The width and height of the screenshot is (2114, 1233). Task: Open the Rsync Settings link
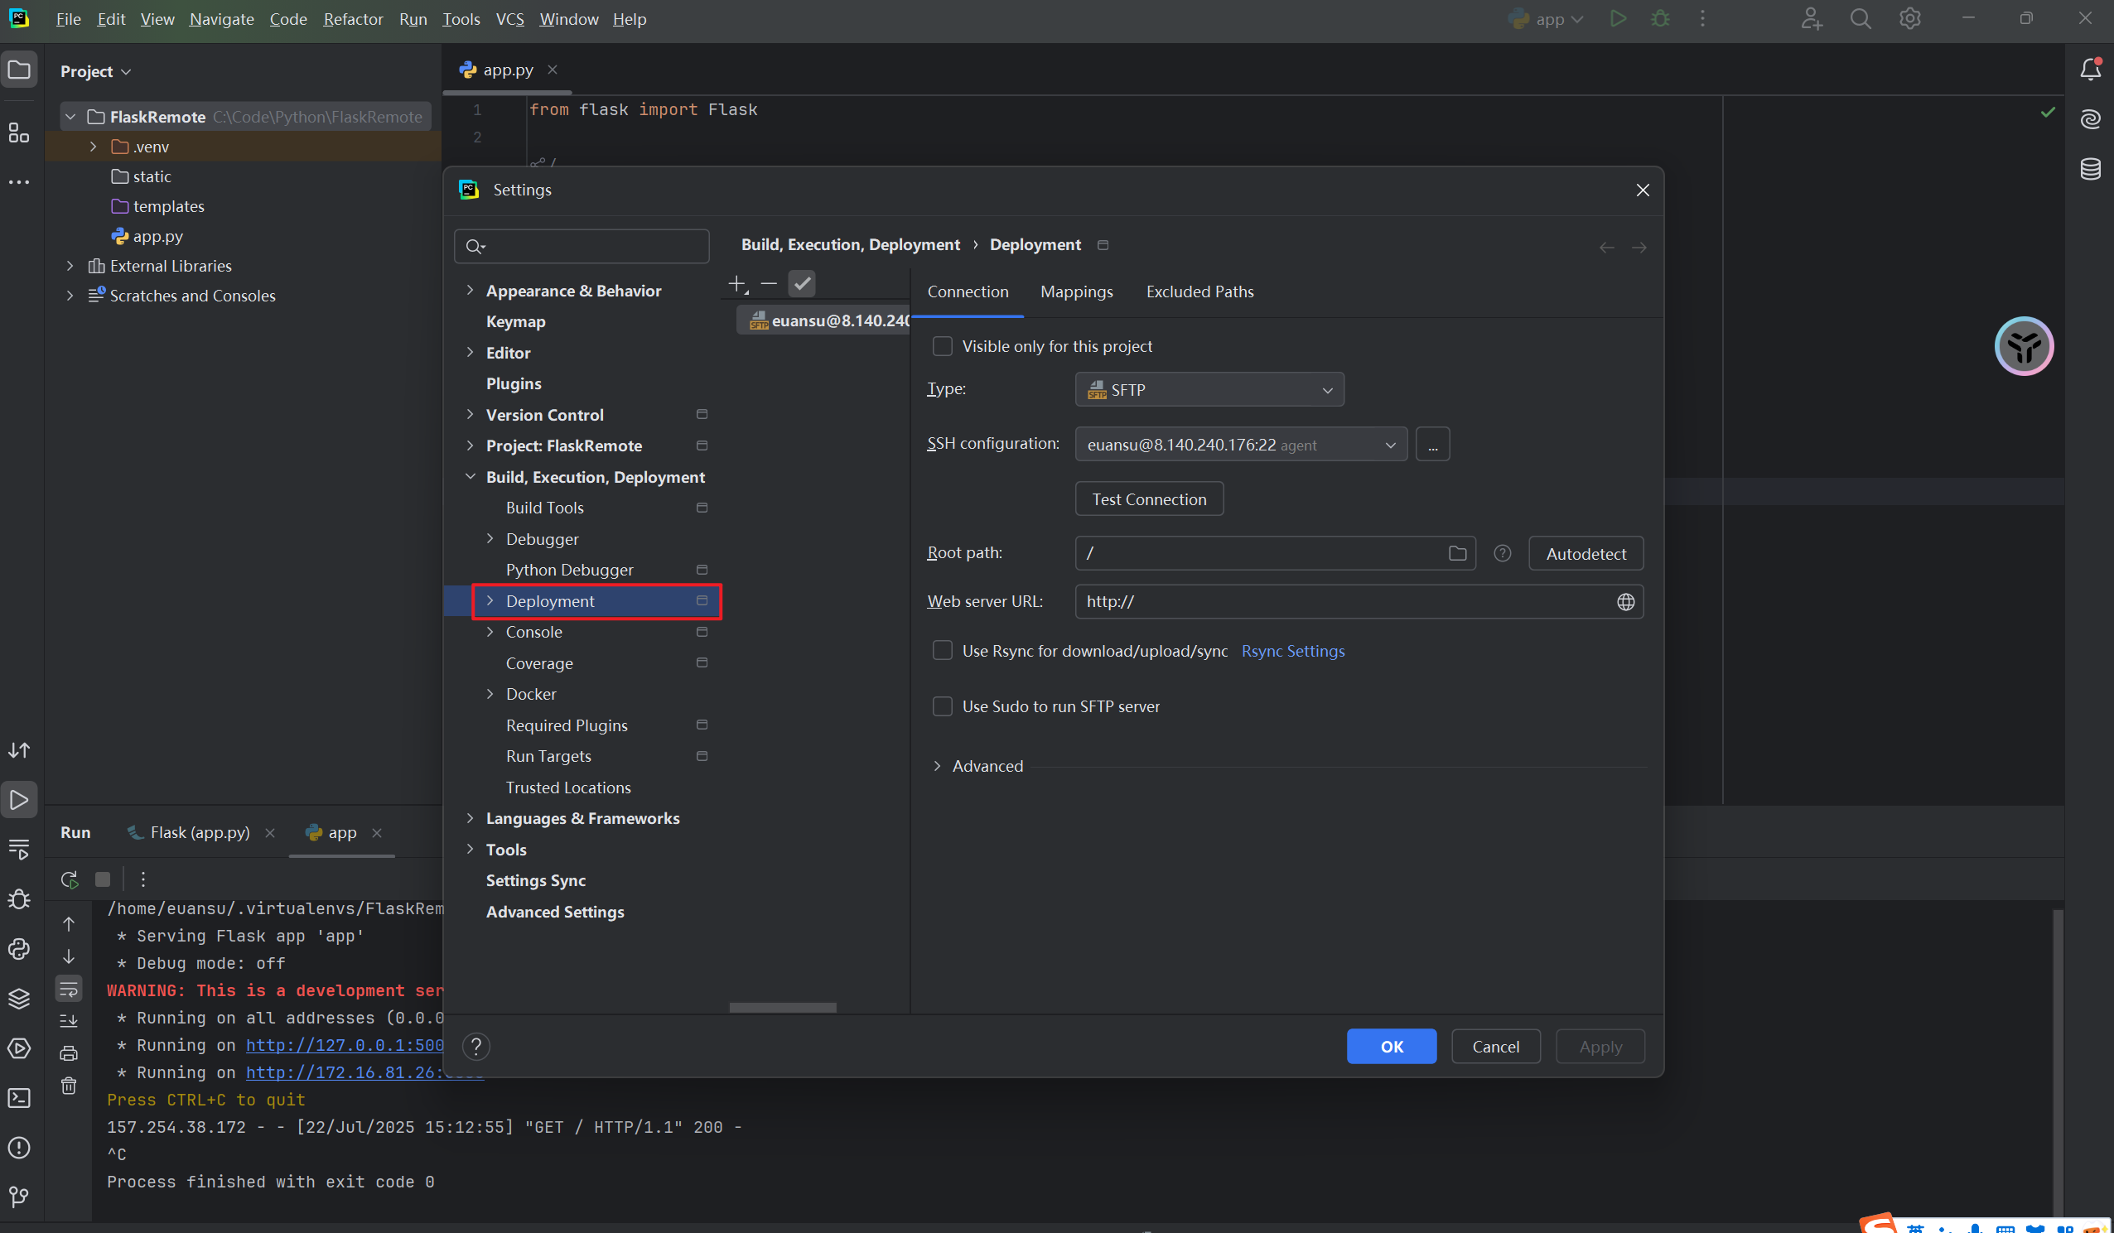click(x=1292, y=651)
